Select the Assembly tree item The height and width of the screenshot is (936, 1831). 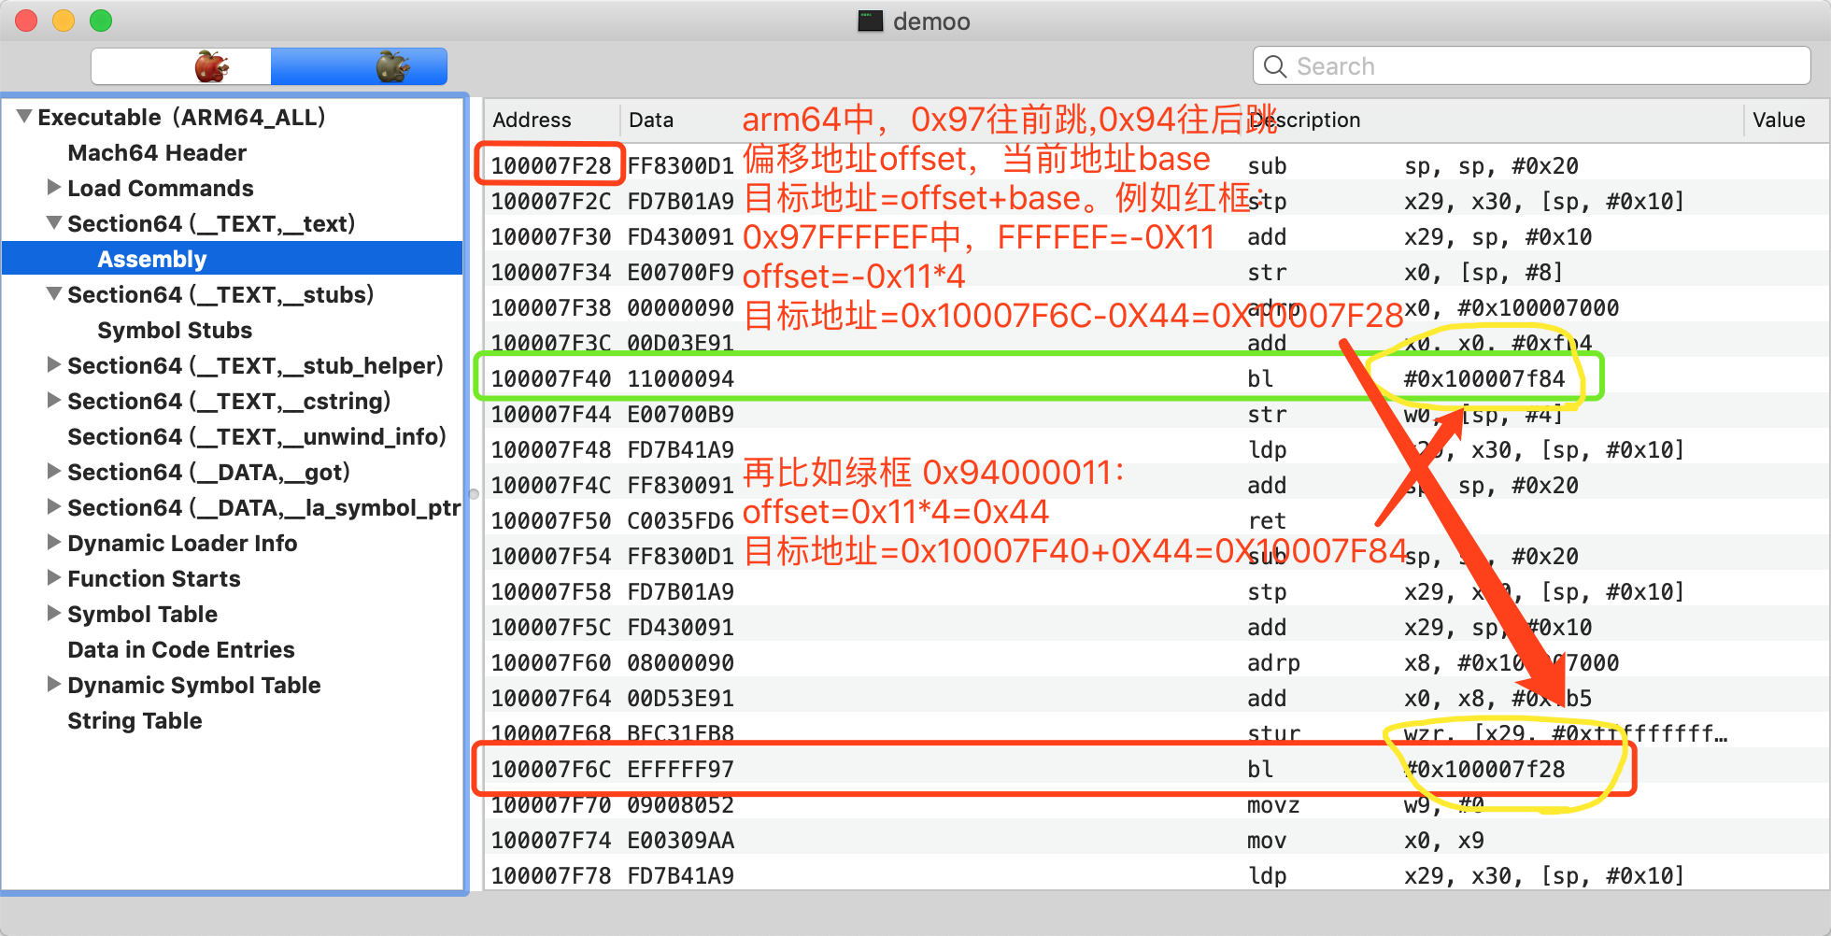click(x=152, y=259)
